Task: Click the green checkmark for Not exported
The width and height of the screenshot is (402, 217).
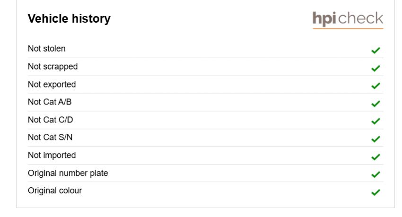Action: (x=376, y=86)
